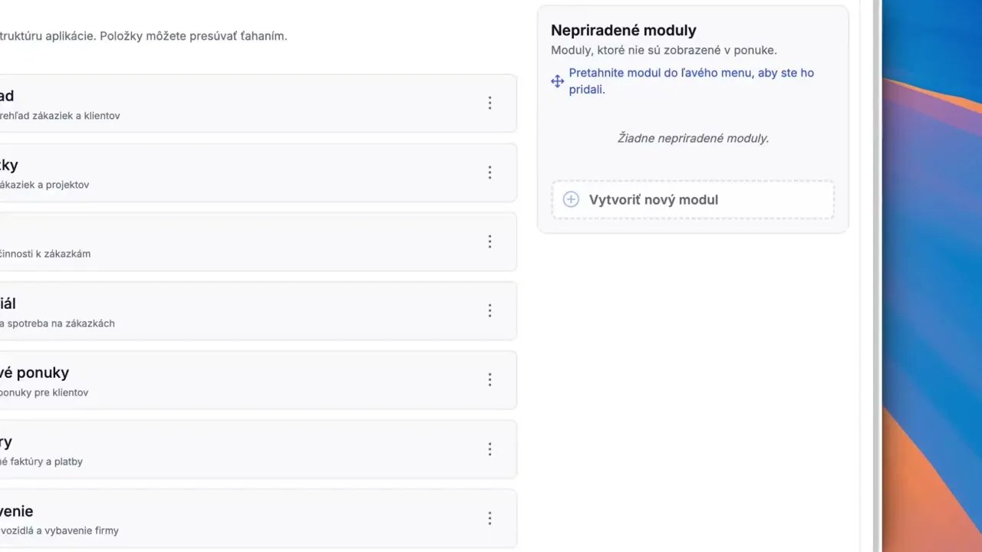Select the Prehľad module card

pyautogui.click(x=230, y=103)
